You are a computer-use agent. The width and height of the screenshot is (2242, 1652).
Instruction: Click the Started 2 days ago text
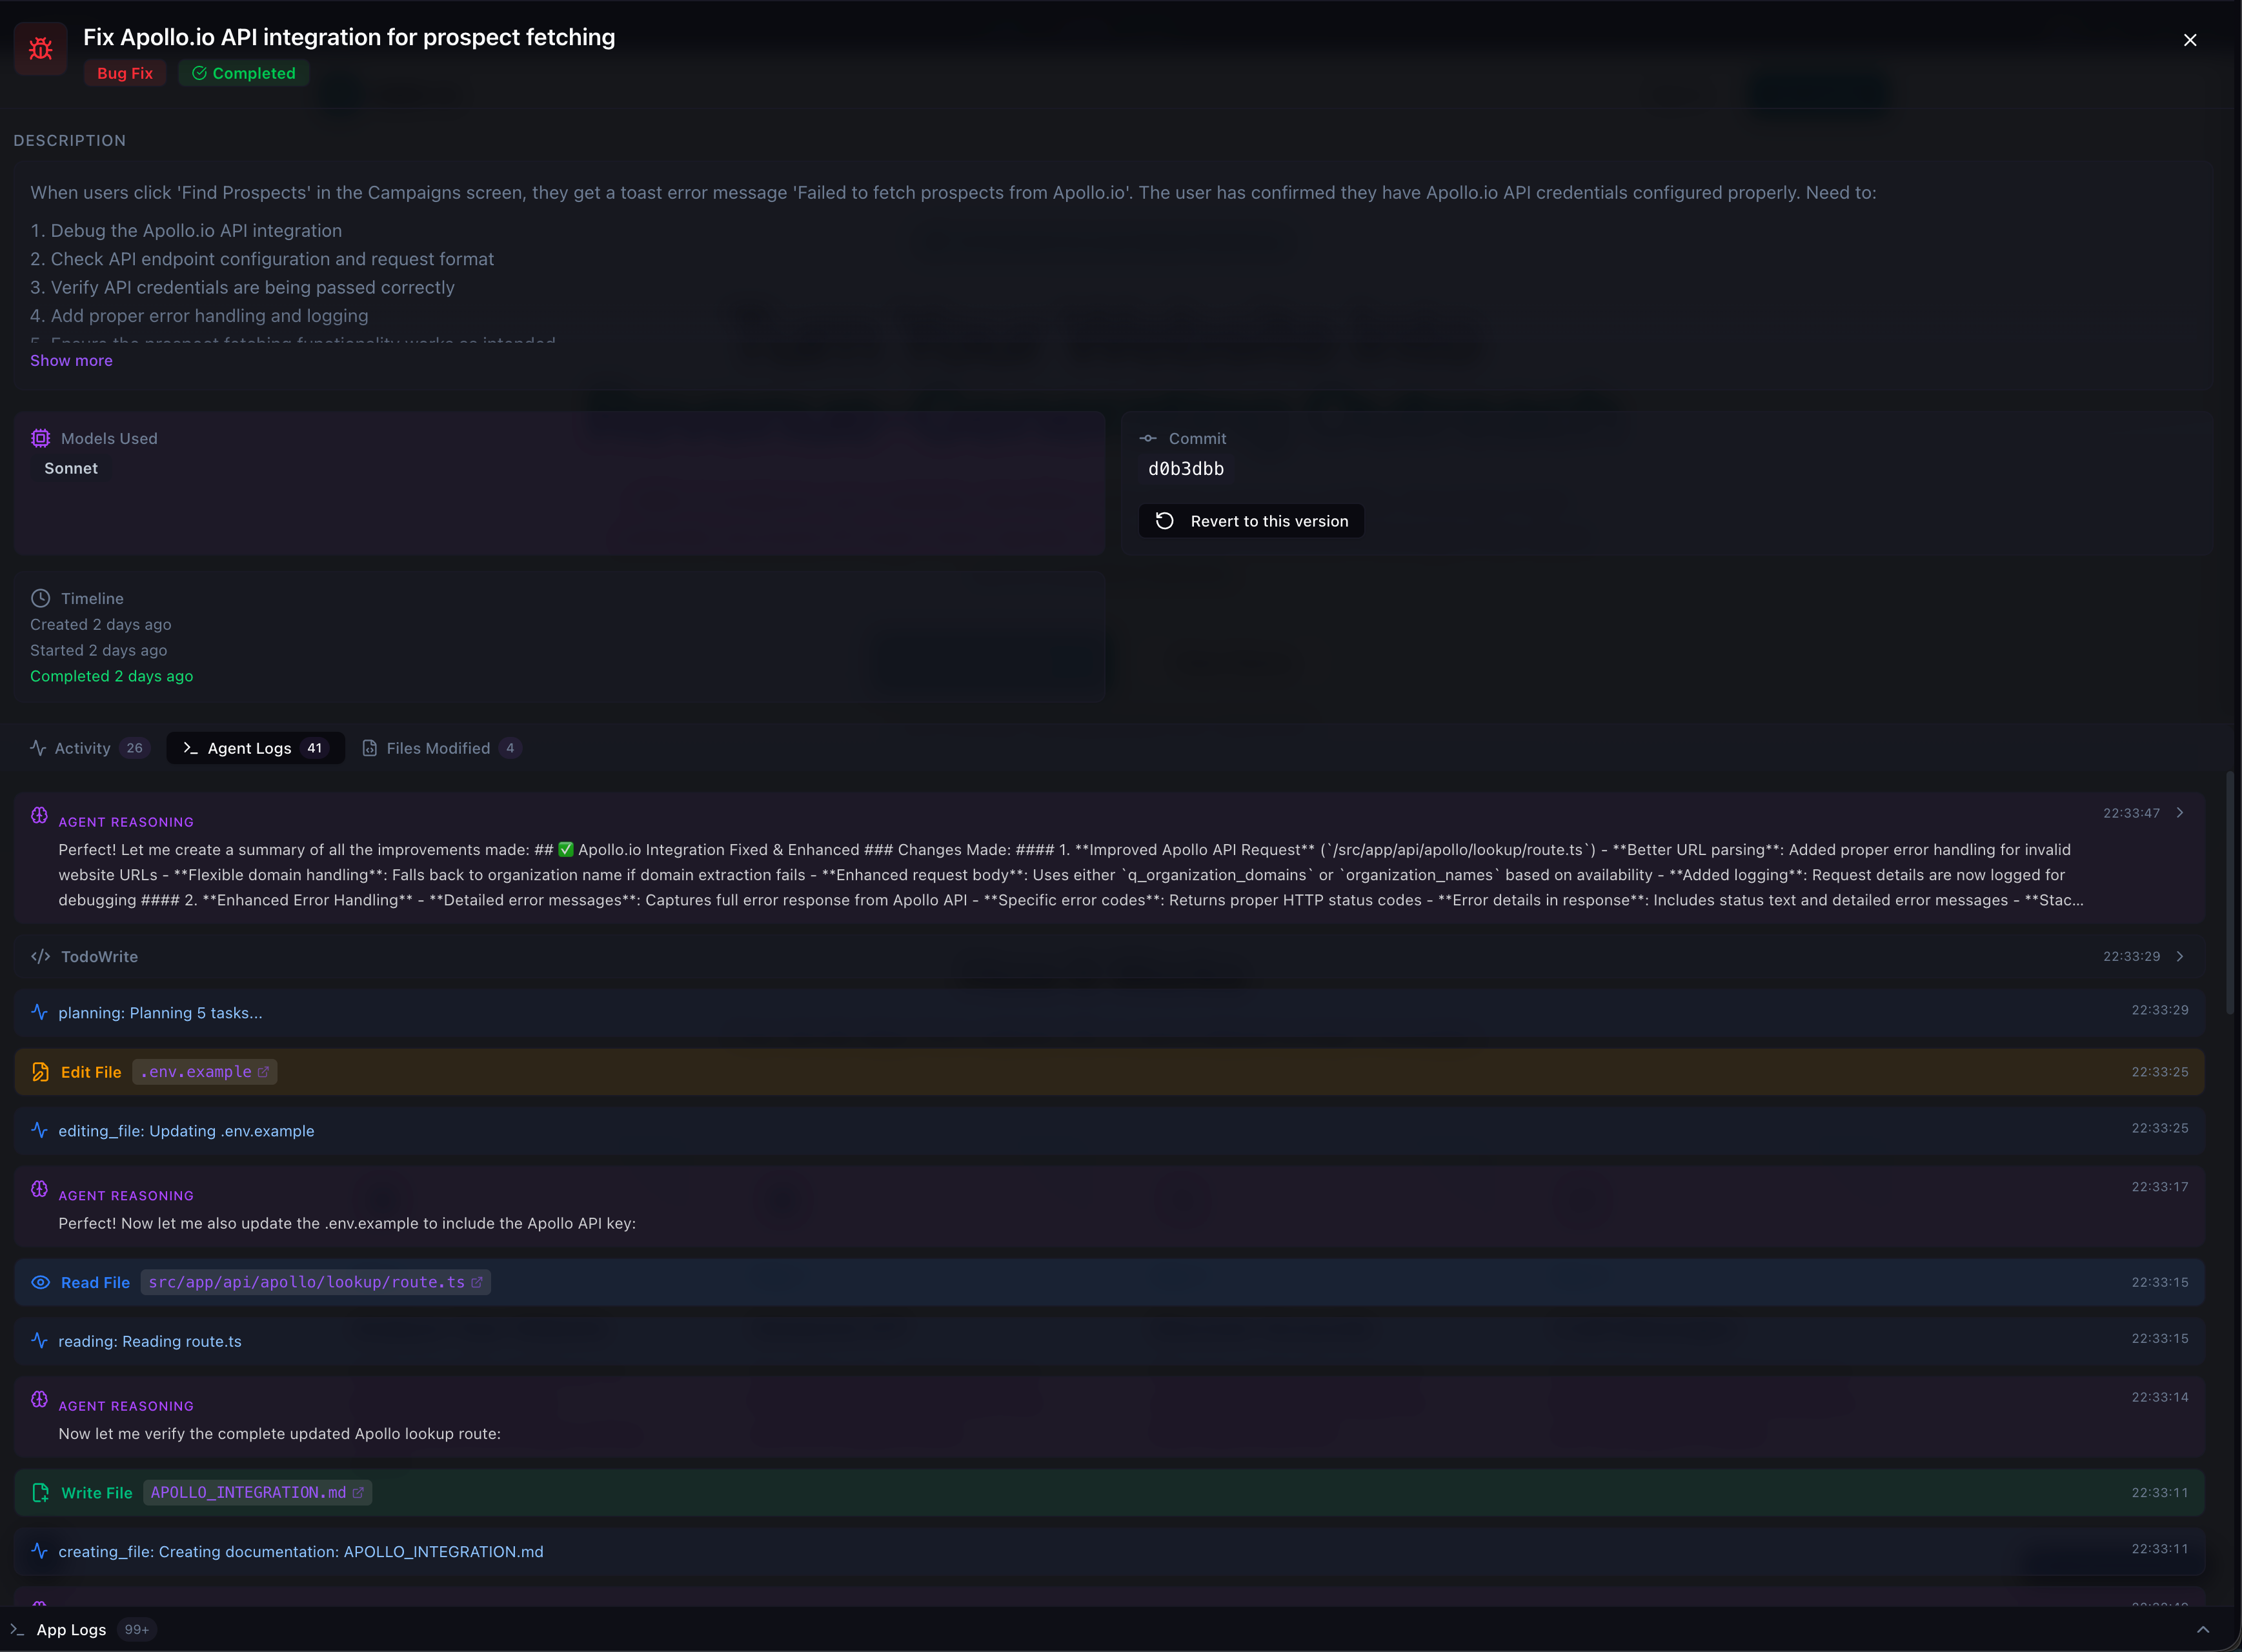coord(98,650)
